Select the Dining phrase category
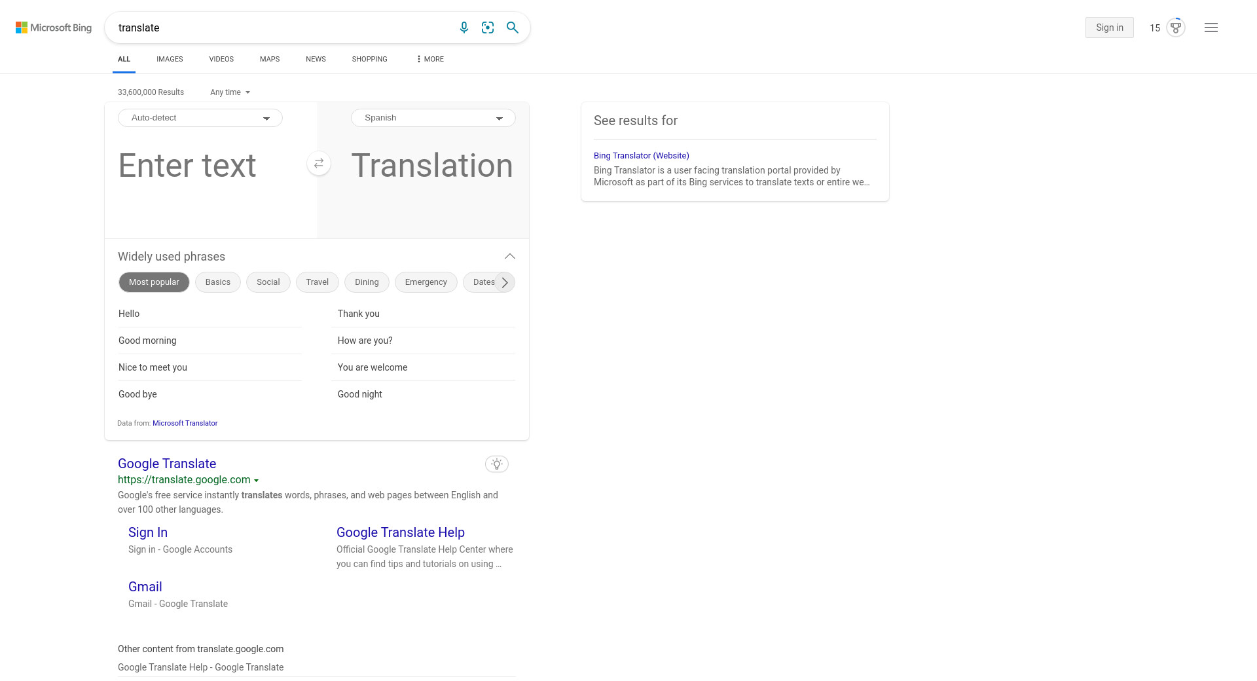The height and width of the screenshot is (681, 1257). [x=367, y=282]
